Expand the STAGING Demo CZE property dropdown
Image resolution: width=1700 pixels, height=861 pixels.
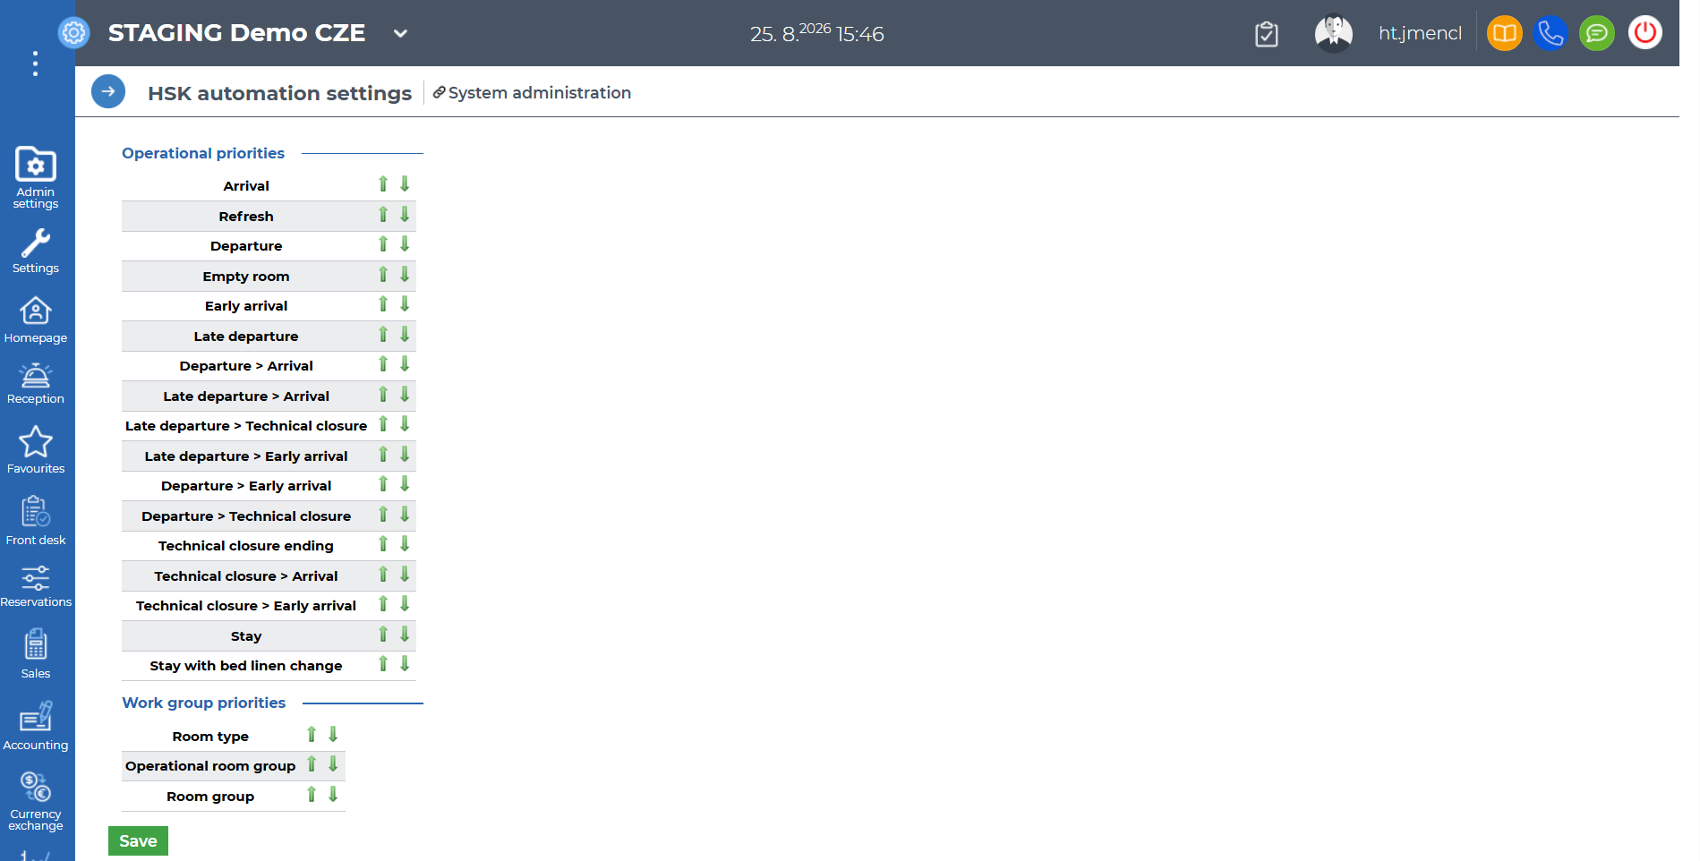pyautogui.click(x=400, y=33)
